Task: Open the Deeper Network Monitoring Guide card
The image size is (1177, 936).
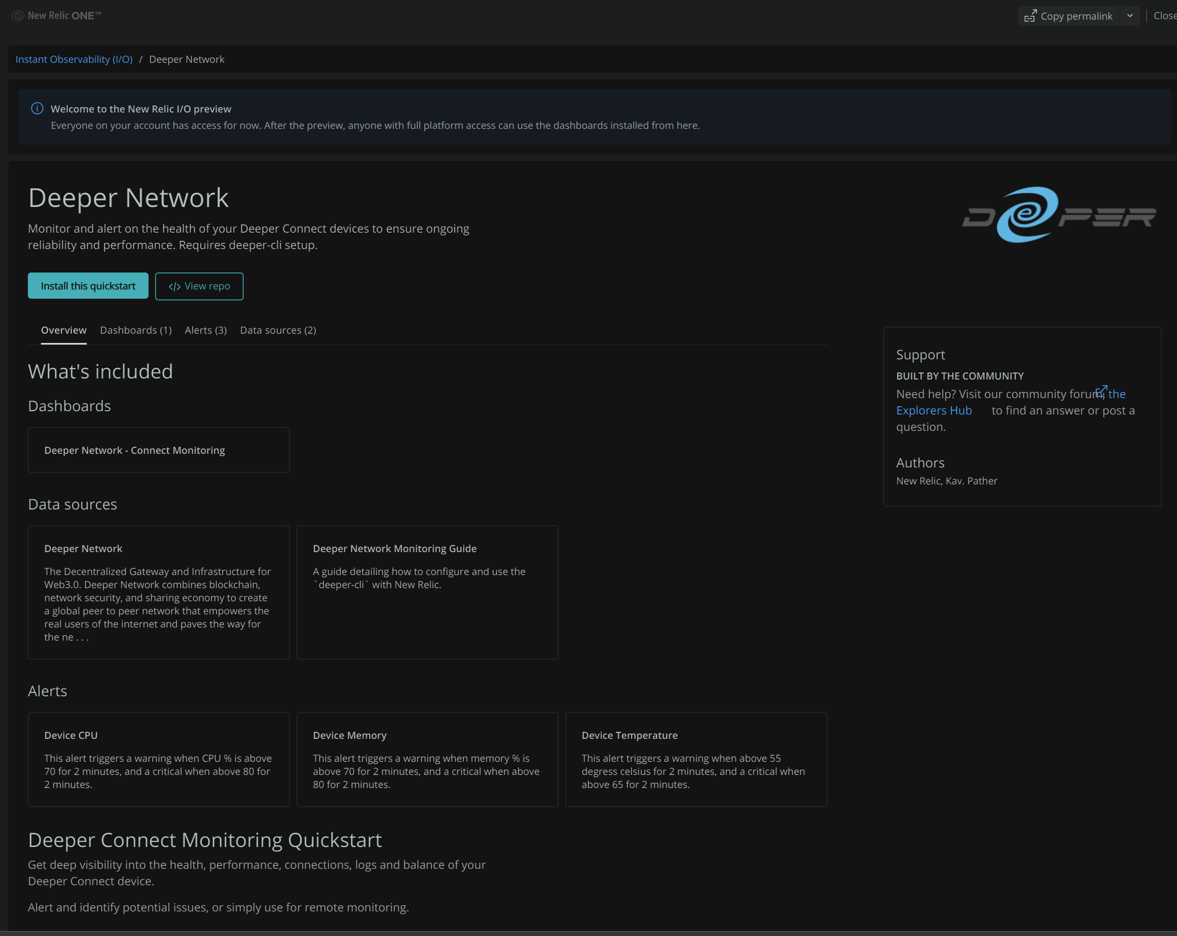Action: (427, 592)
